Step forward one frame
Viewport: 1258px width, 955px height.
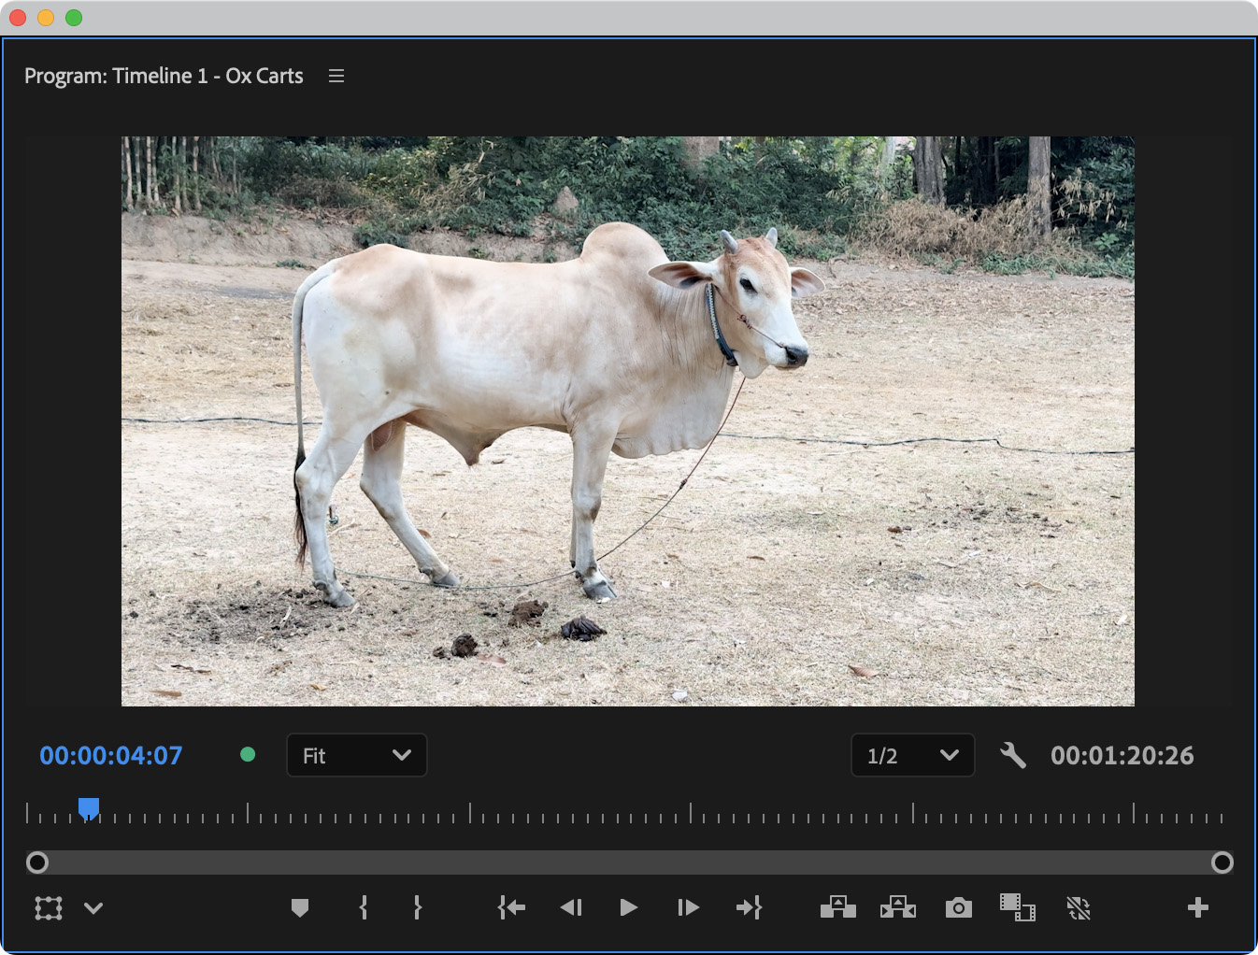pyautogui.click(x=688, y=907)
